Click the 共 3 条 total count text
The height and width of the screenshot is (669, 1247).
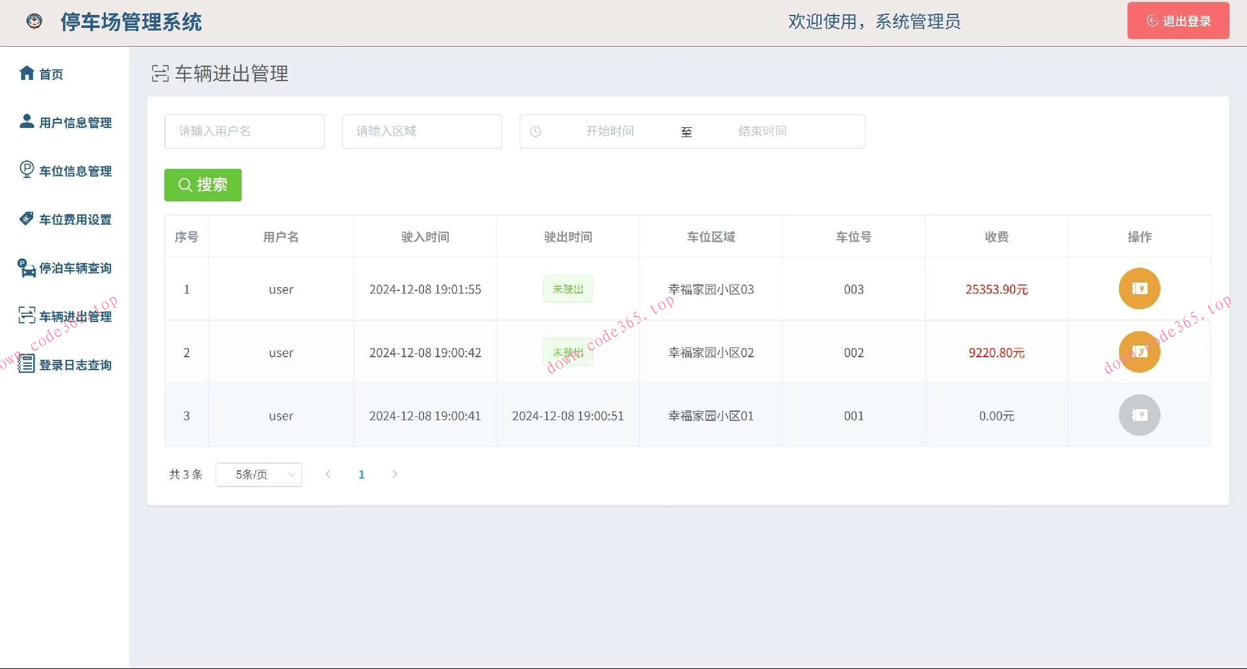pos(186,475)
